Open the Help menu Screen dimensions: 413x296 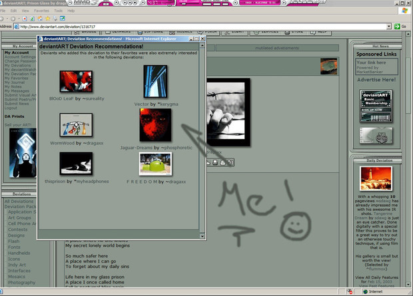coord(71,11)
